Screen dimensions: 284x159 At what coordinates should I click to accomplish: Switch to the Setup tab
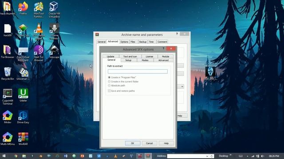tap(128, 60)
